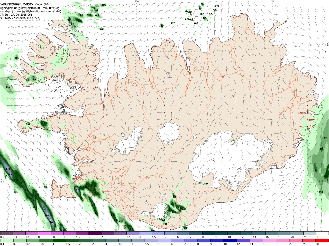
Task: Click the pink 18 swatch in lower legend row
Action: [x=282, y=240]
